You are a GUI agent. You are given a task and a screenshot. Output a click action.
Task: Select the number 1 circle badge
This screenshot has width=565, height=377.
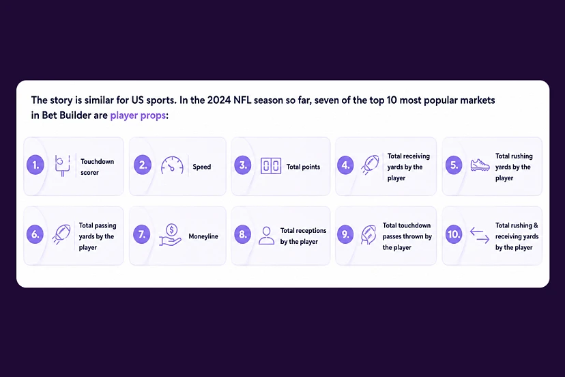[35, 165]
